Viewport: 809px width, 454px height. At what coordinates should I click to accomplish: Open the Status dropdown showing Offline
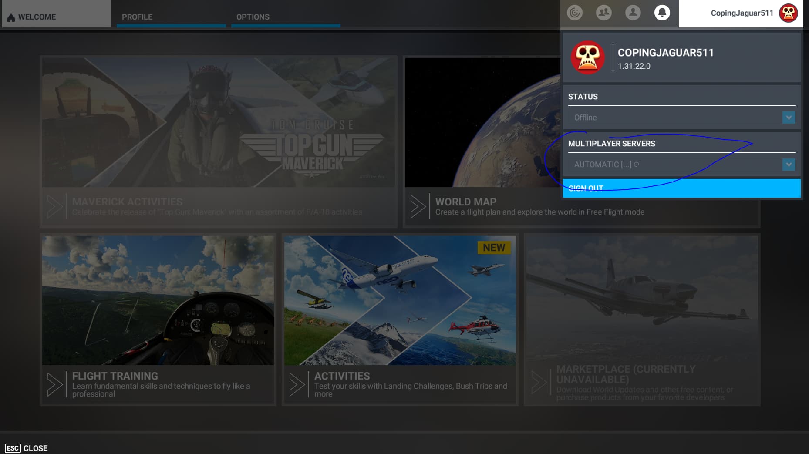pyautogui.click(x=681, y=118)
